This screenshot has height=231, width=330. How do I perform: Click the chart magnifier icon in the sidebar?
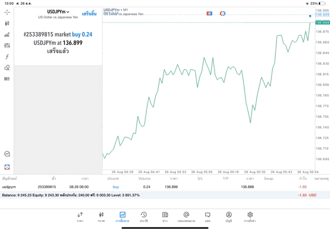click(x=7, y=154)
